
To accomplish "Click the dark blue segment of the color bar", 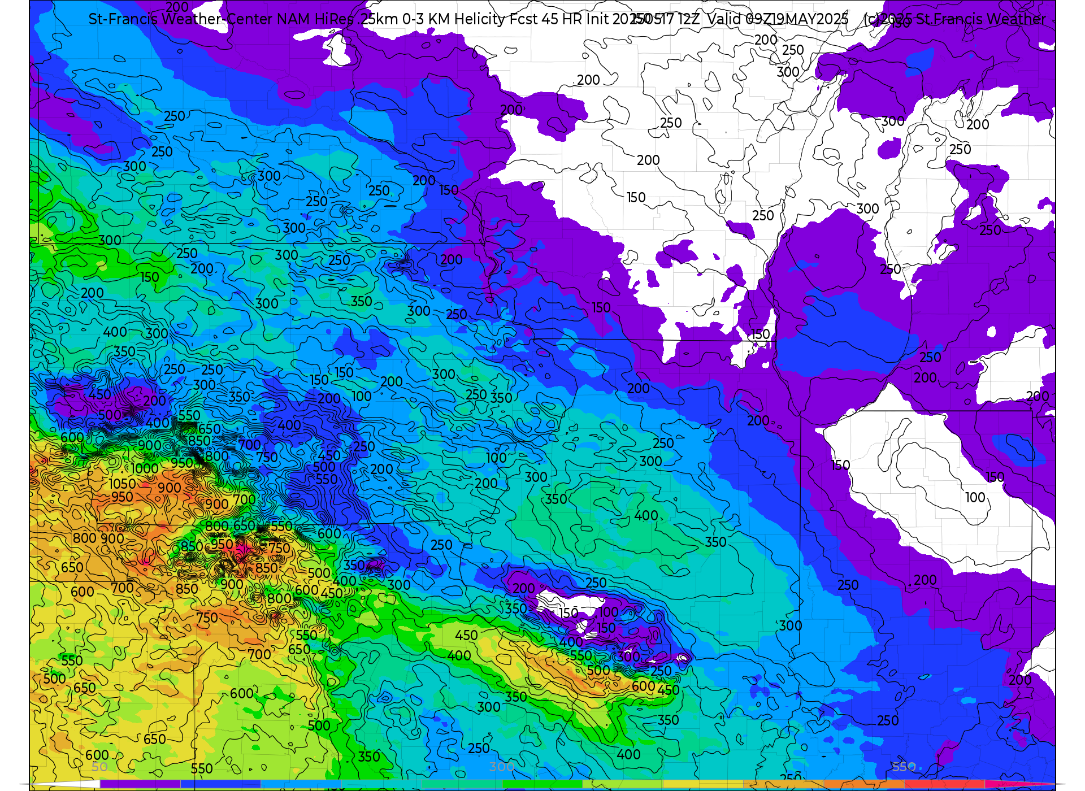I will pyautogui.click(x=220, y=784).
